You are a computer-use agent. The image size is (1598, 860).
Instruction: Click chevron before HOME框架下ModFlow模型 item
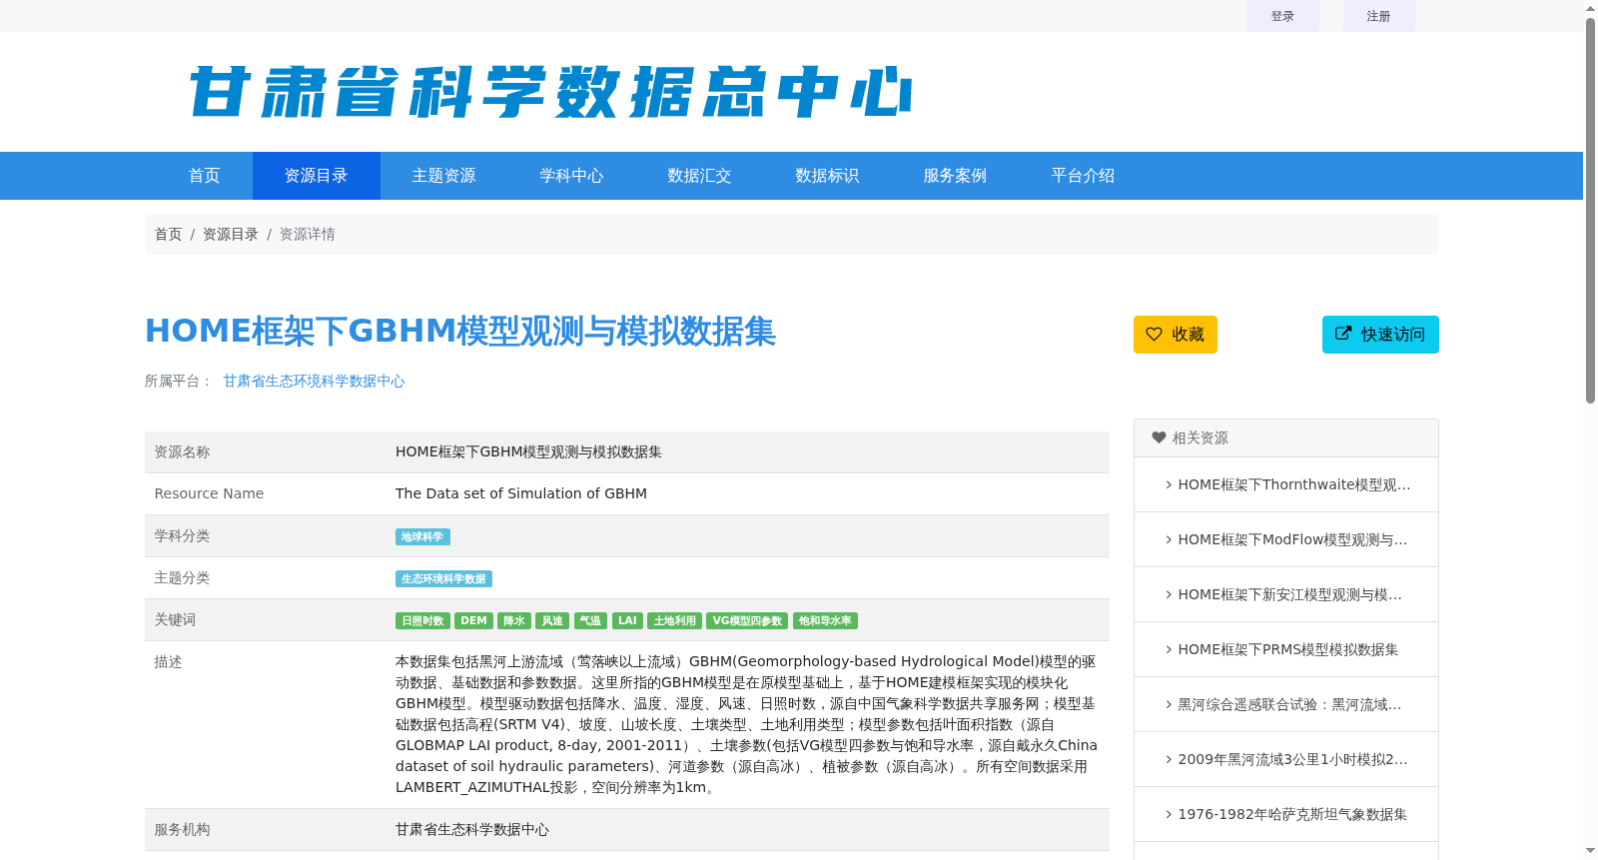1169,539
